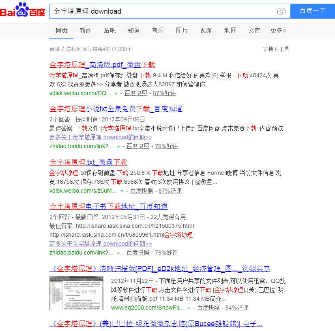
Task: Click text 2个回答 - 提问时间: 2012年09月06日
Action: [97, 119]
